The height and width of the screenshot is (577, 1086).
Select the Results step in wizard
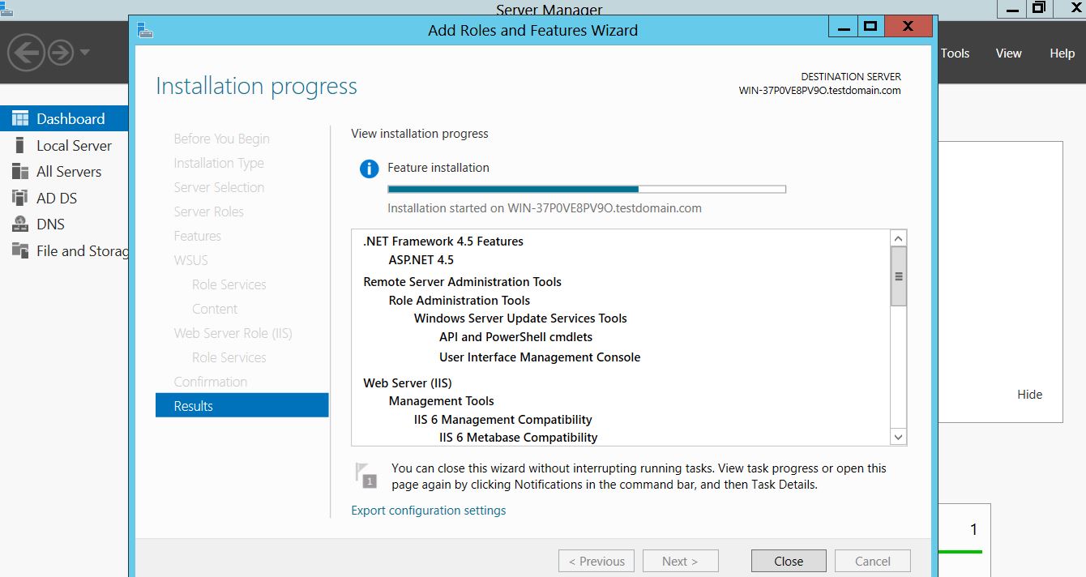pyautogui.click(x=242, y=406)
